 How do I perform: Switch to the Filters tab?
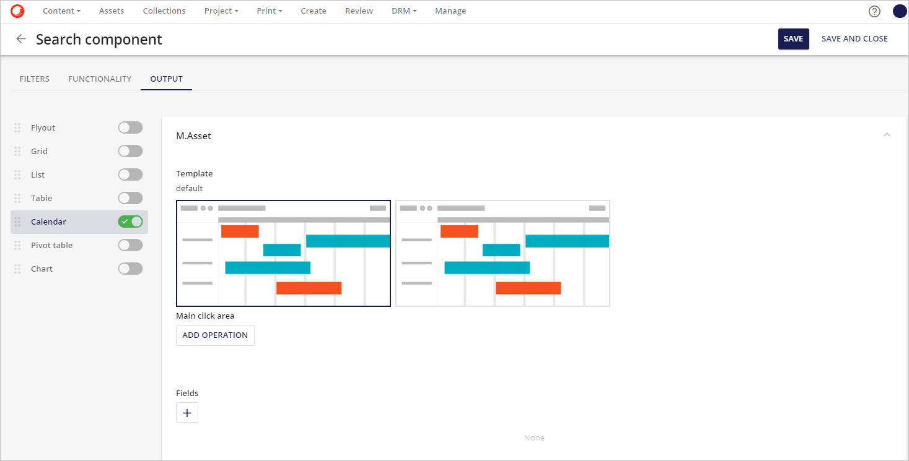(35, 79)
